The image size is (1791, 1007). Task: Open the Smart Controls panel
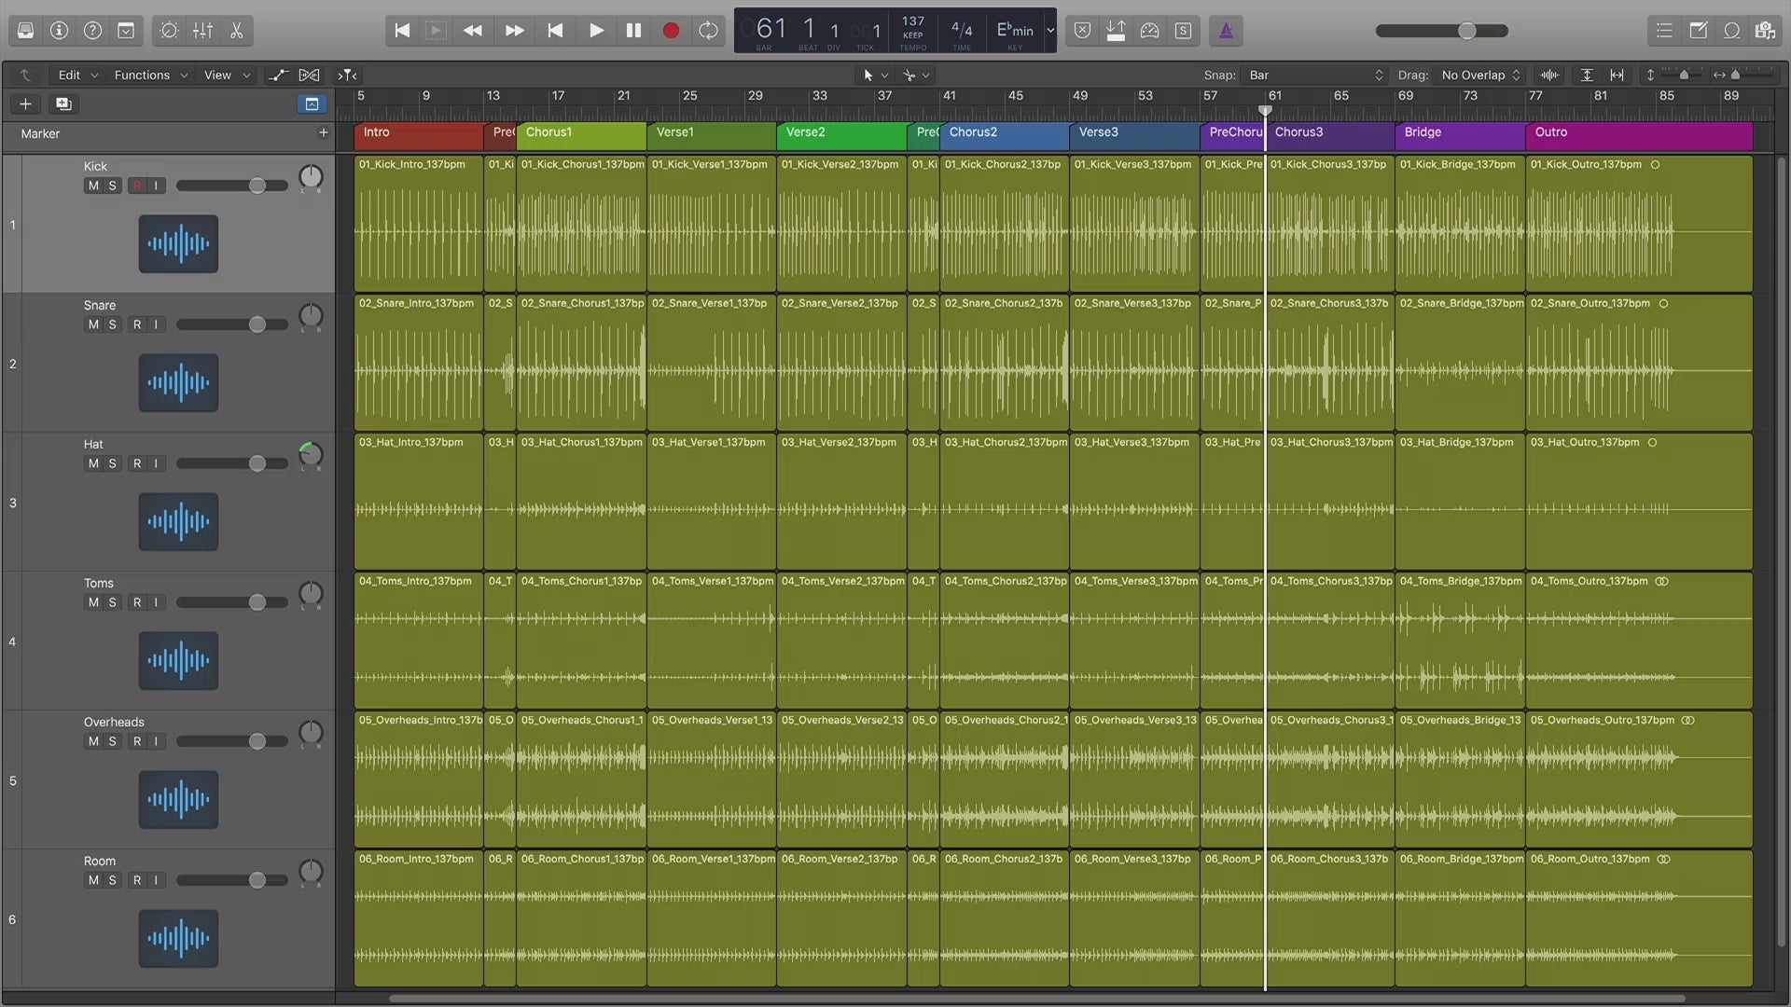(169, 31)
